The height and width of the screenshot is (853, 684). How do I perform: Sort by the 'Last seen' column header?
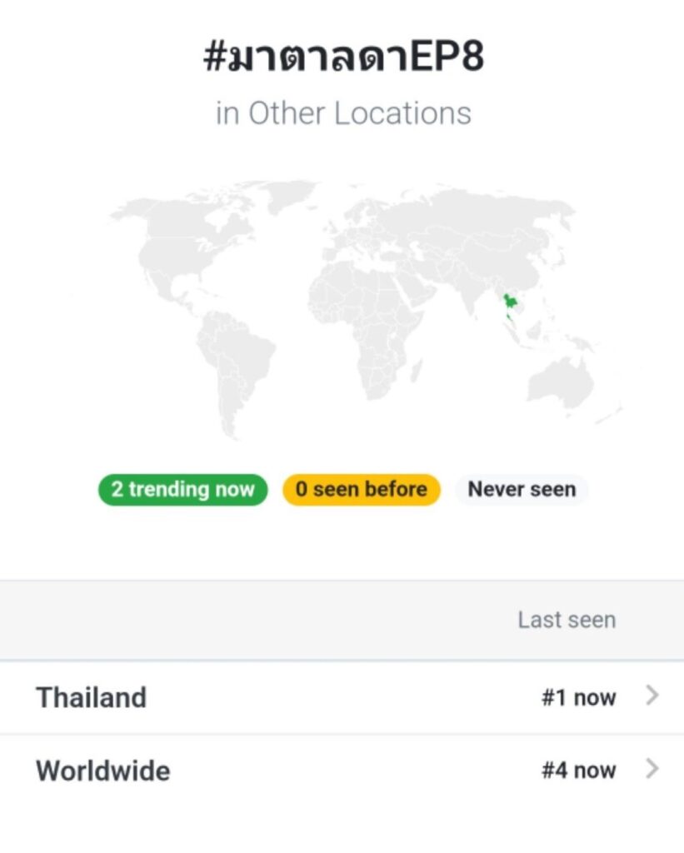tap(566, 620)
